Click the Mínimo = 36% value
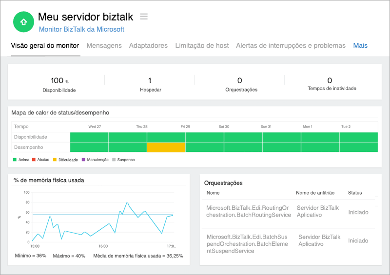The image size is (390, 275). (30, 256)
